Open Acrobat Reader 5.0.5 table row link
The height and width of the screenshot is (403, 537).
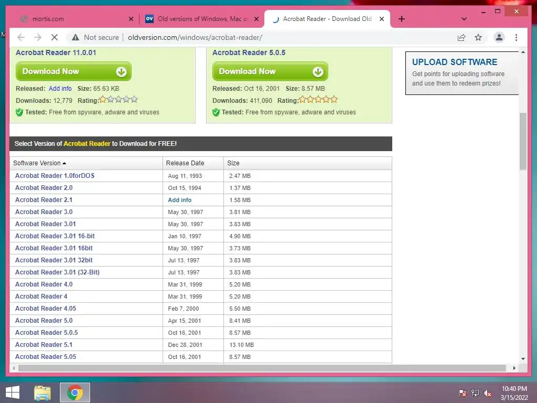coord(47,332)
